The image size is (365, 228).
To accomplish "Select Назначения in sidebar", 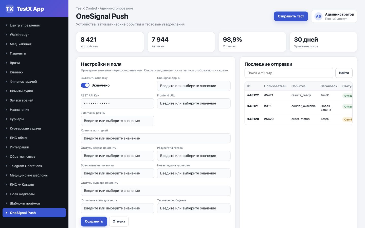I will coord(34,110).
